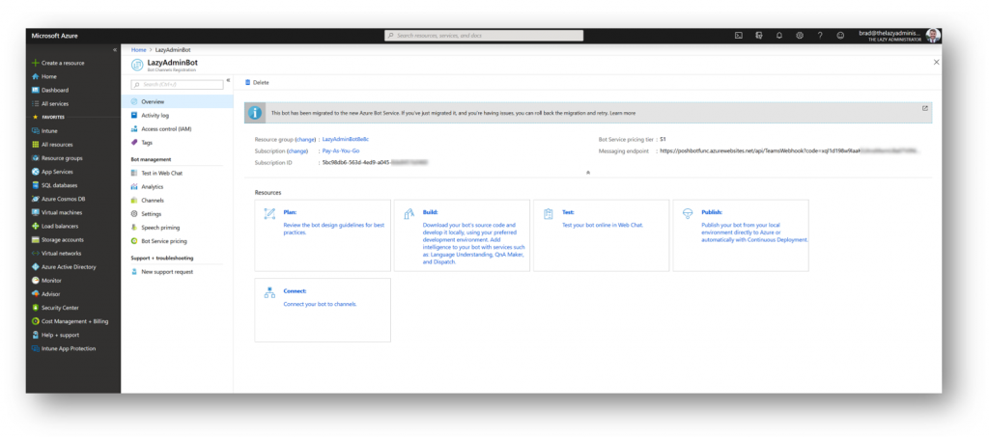989x437 pixels.
Task: Open the LazyAdminBot resource group link
Action: (x=345, y=139)
